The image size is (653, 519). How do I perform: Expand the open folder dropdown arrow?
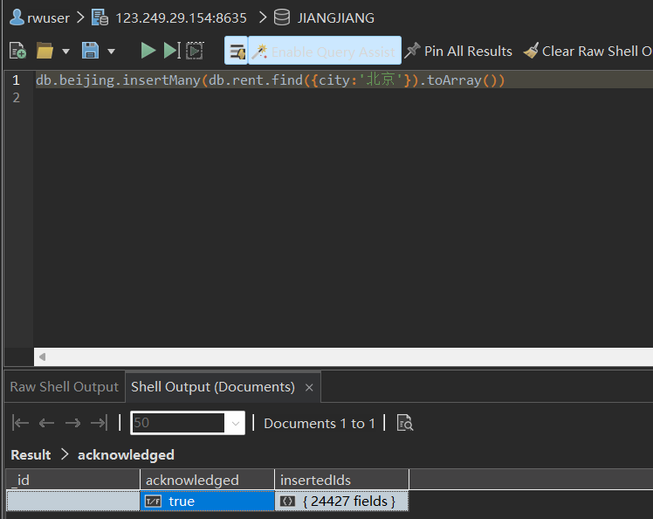[65, 52]
